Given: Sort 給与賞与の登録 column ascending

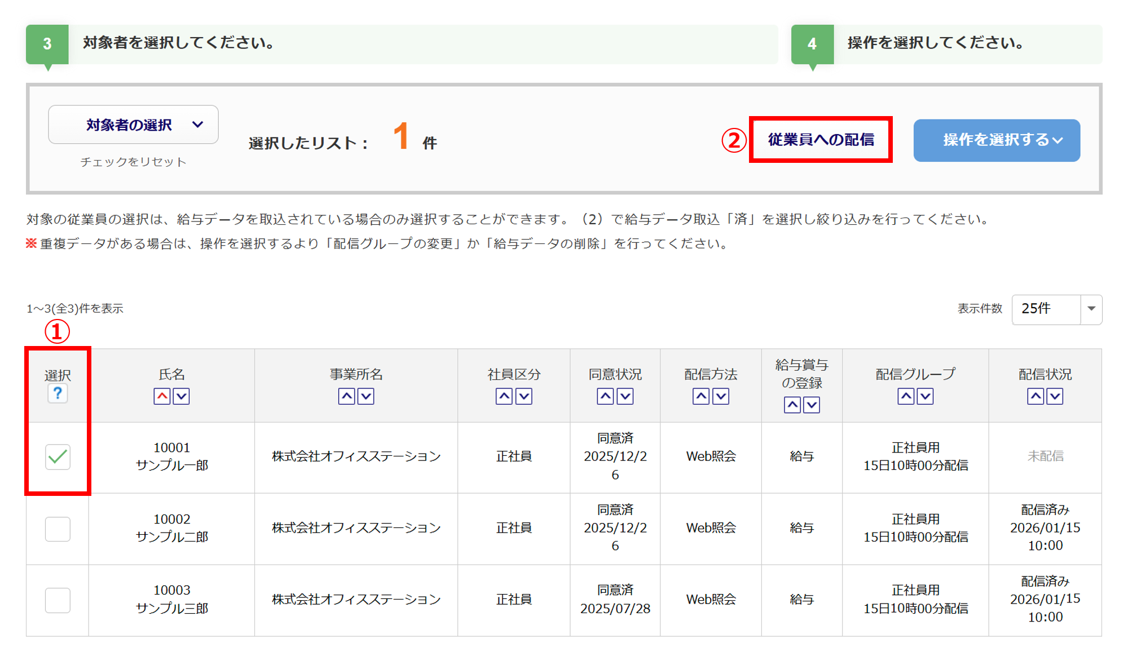Looking at the screenshot, I should click(792, 405).
